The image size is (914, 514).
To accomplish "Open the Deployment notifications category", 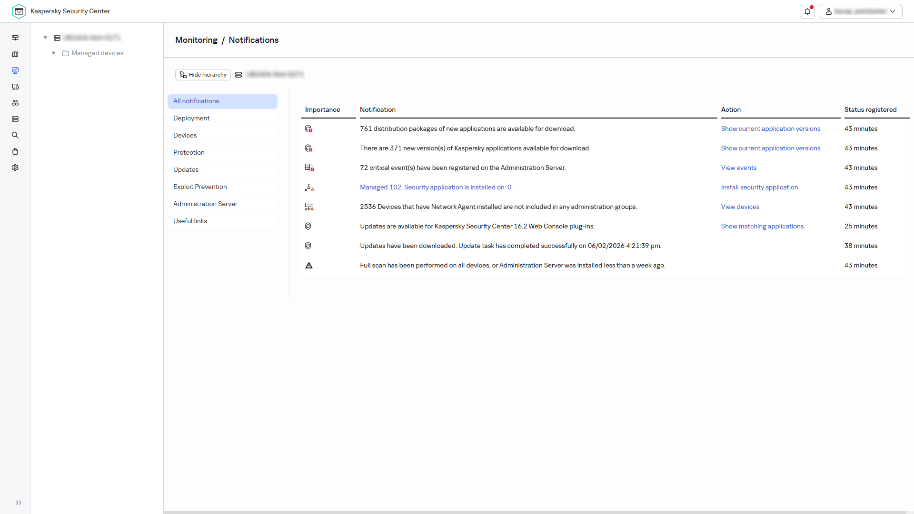I will coord(222,118).
